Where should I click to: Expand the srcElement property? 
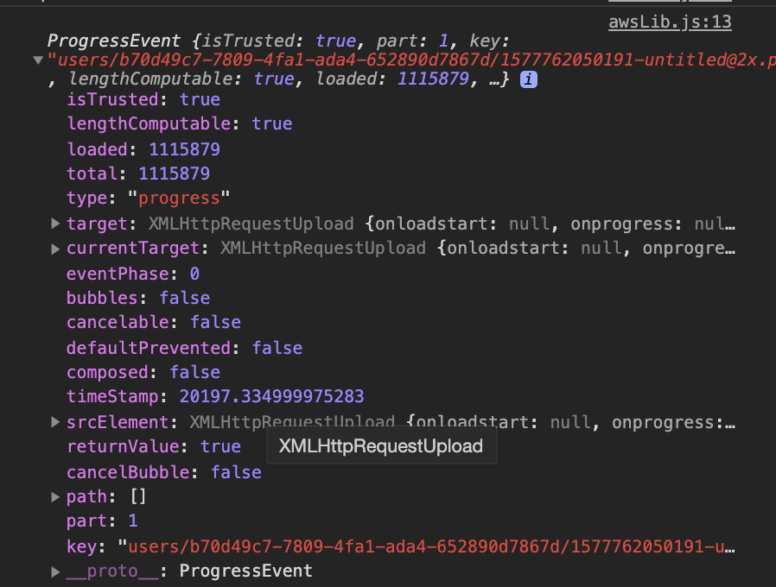click(x=54, y=422)
